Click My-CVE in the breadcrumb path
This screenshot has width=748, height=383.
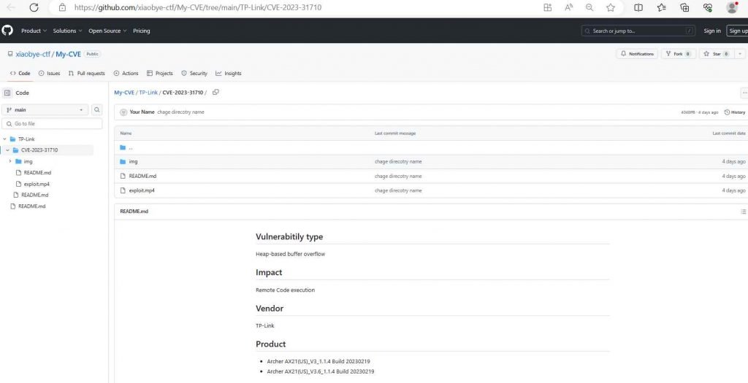pyautogui.click(x=124, y=93)
